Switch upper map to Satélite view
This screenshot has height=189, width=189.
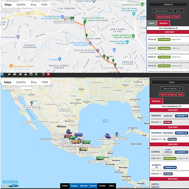pos(21,5)
